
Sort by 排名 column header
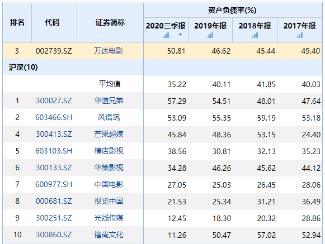(17, 22)
